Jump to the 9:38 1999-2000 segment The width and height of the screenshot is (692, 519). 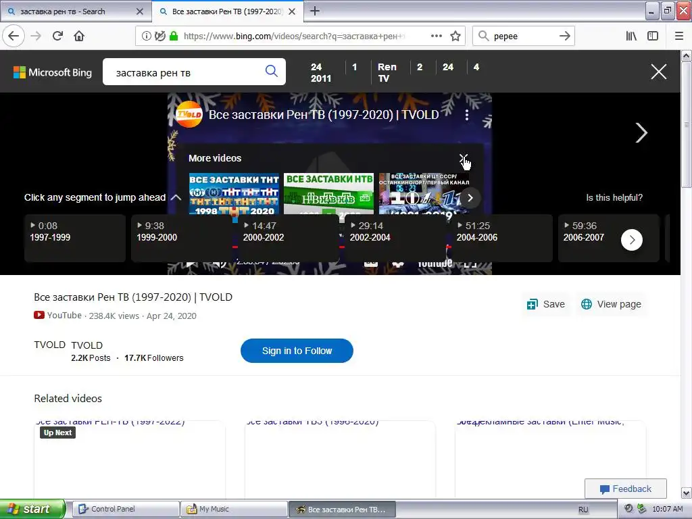[182, 239]
